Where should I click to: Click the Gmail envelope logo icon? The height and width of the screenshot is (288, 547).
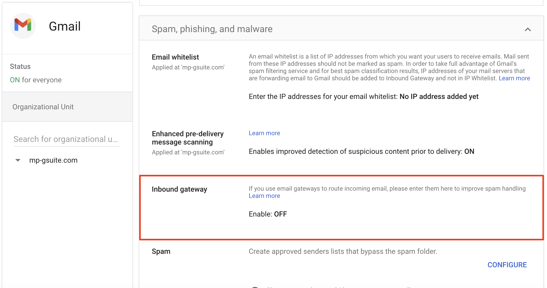pyautogui.click(x=23, y=26)
